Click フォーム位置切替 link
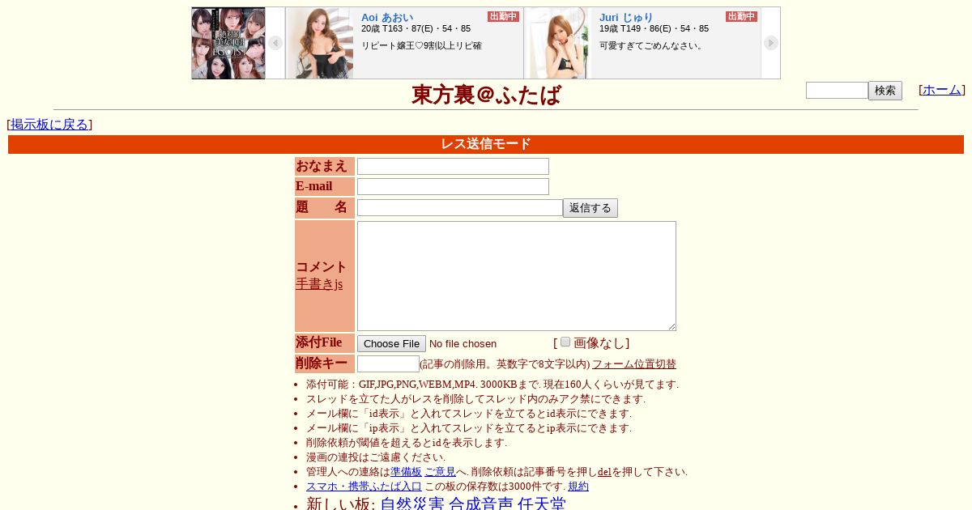Viewport: 972px width, 510px height. click(x=634, y=364)
